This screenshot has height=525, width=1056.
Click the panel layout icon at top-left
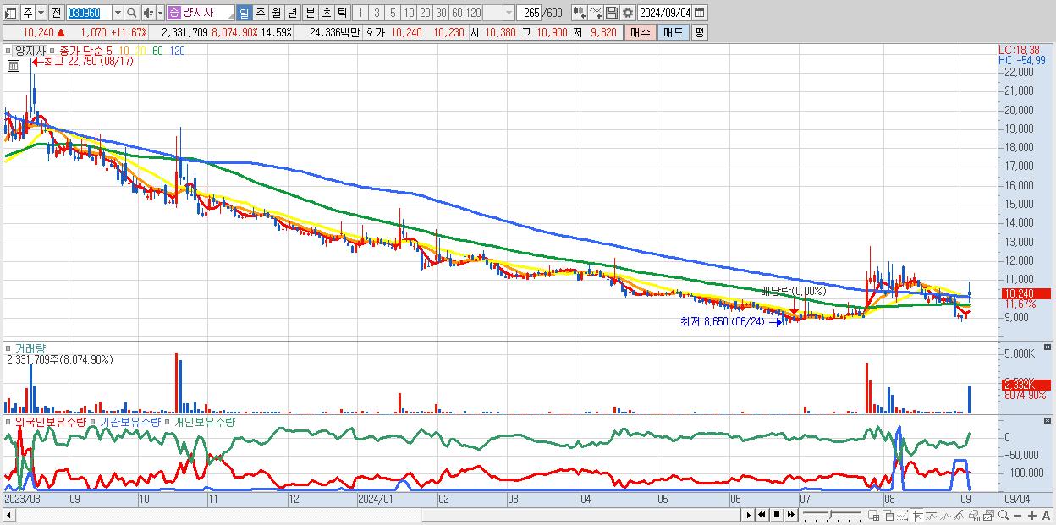(x=10, y=13)
